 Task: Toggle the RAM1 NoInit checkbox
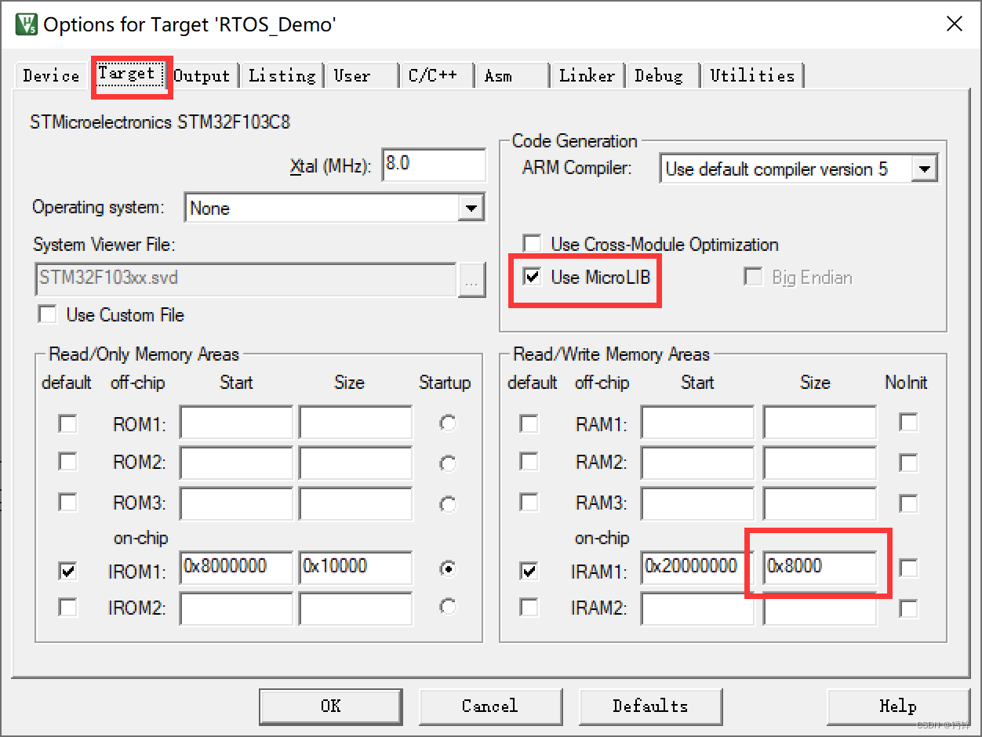pyautogui.click(x=908, y=423)
